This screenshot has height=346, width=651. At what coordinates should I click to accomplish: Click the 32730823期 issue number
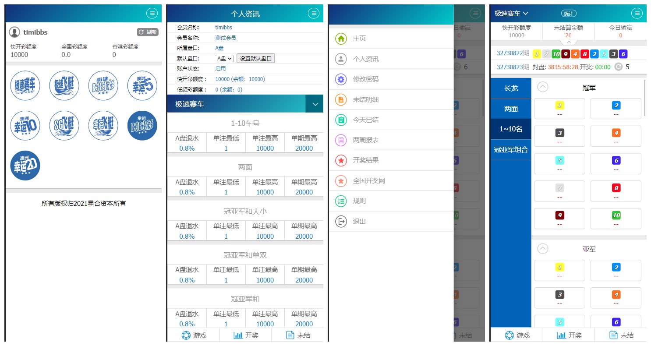coord(513,67)
